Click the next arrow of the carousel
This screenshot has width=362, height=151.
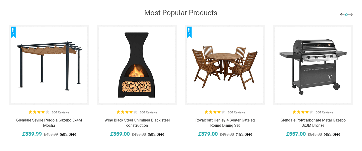click(351, 15)
